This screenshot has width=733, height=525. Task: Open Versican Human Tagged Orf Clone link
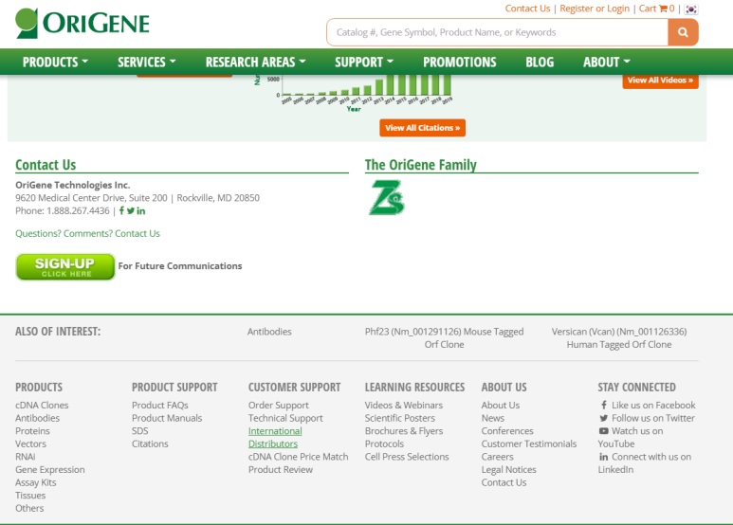(x=619, y=338)
